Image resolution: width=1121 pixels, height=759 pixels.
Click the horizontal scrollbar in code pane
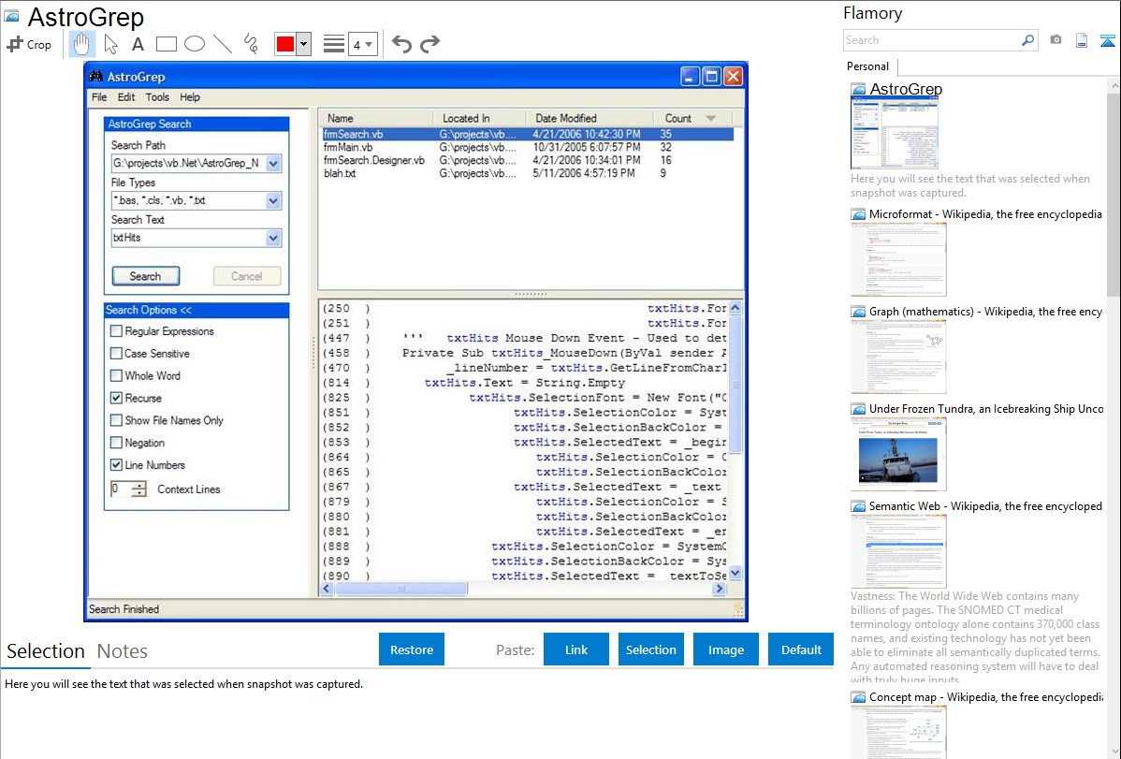401,589
